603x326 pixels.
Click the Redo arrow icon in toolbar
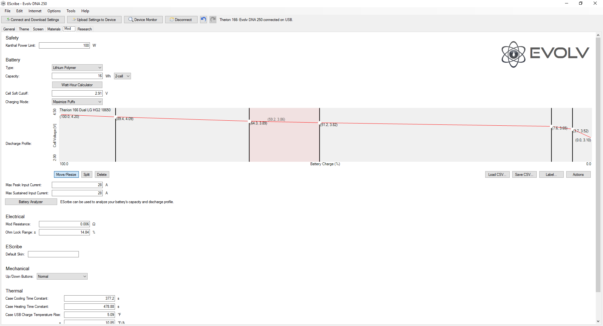pyautogui.click(x=213, y=19)
